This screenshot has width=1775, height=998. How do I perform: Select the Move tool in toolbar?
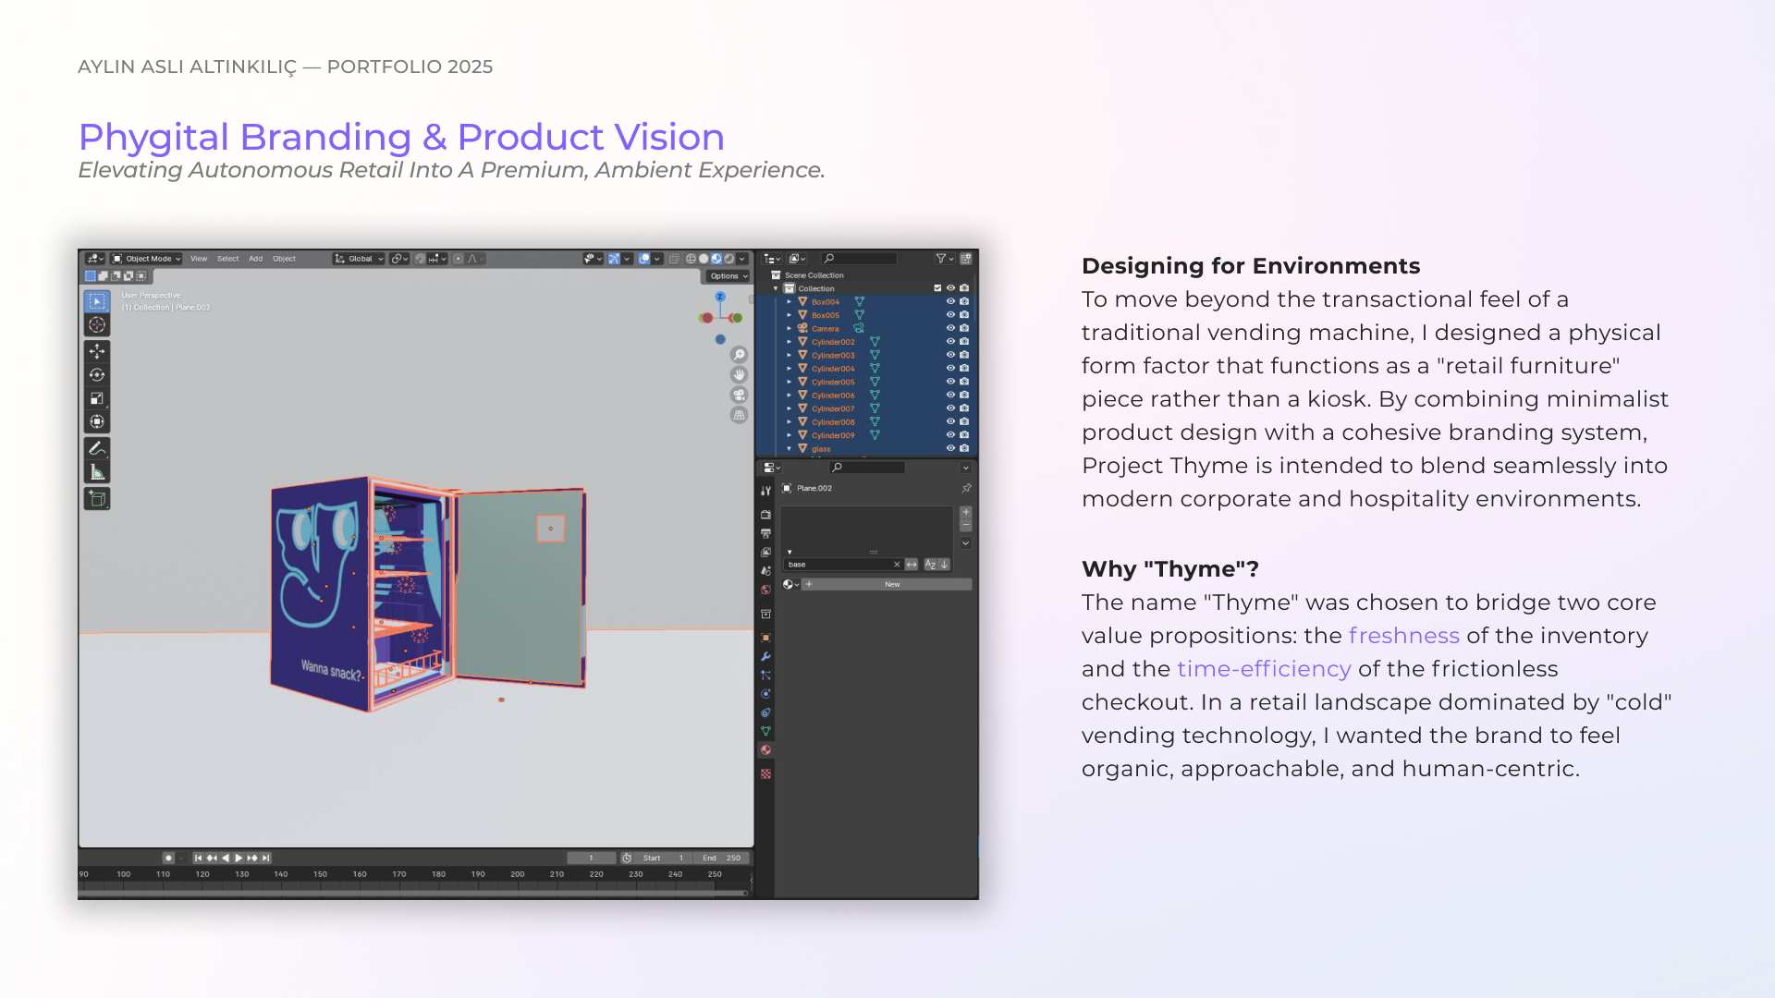pos(97,351)
